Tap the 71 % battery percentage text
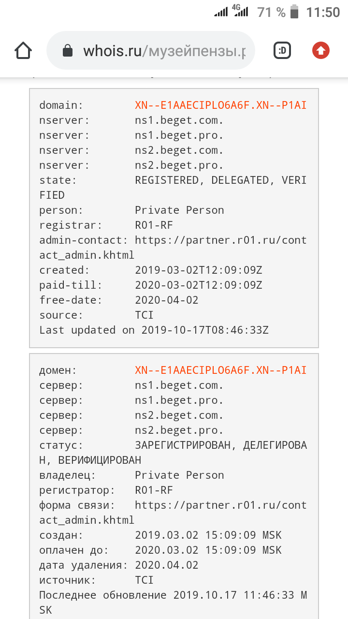Image resolution: width=348 pixels, height=619 pixels. coord(272,12)
